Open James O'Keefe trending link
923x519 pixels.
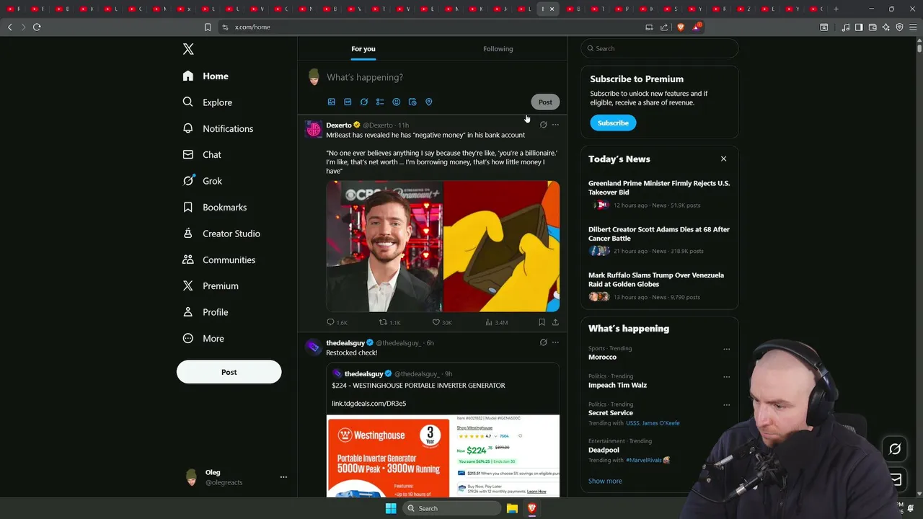(661, 423)
